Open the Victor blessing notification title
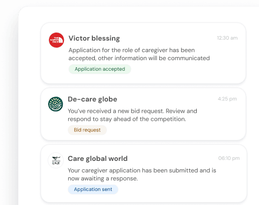Screen dimensions: 259x205 [94, 38]
